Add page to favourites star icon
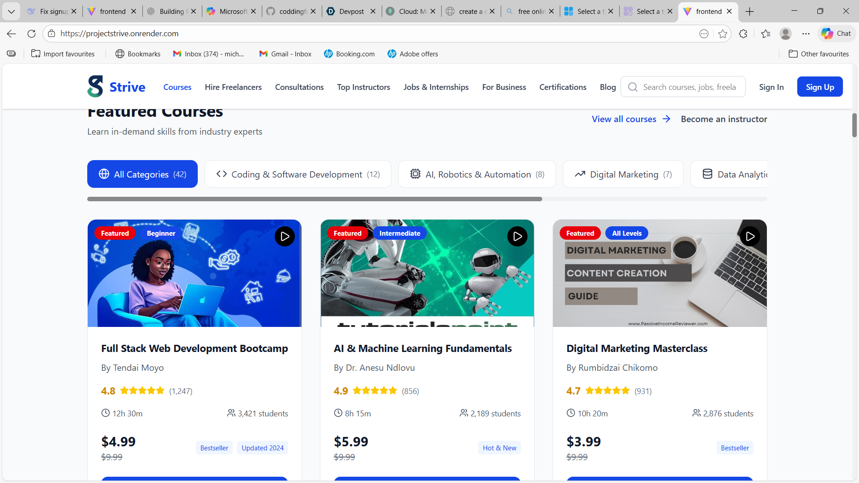The height and width of the screenshot is (483, 859). coord(723,34)
